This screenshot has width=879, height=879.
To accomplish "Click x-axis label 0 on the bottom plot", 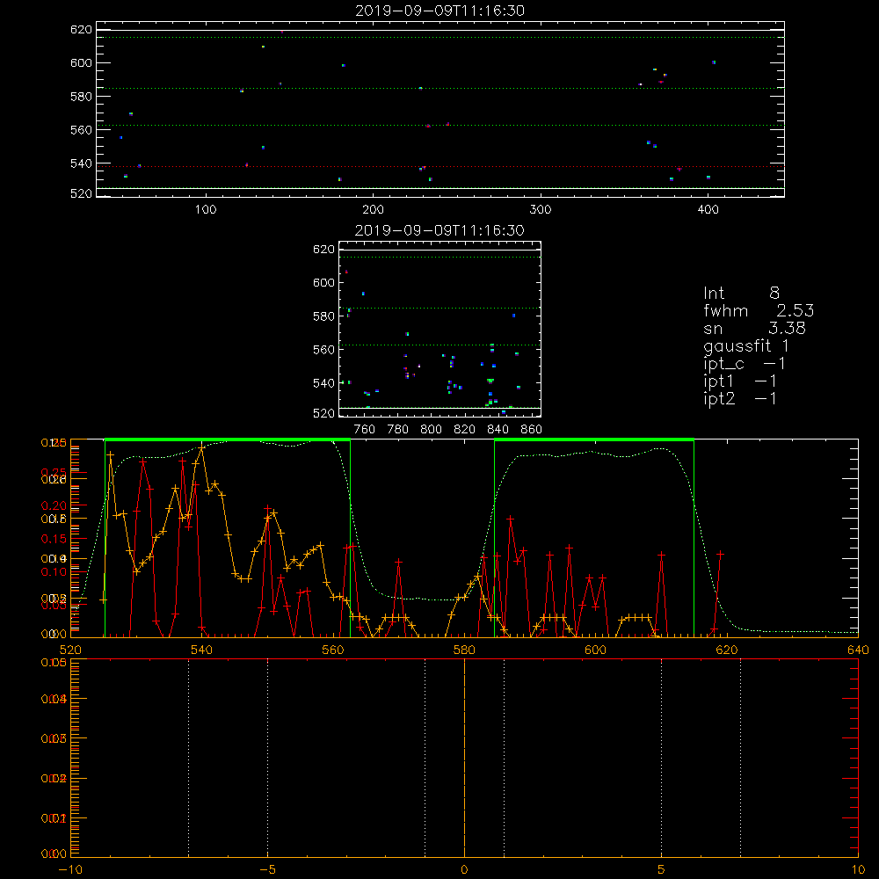I will click(464, 869).
